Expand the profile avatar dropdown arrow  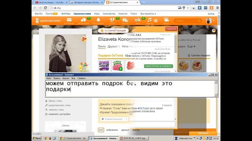(x=213, y=20)
